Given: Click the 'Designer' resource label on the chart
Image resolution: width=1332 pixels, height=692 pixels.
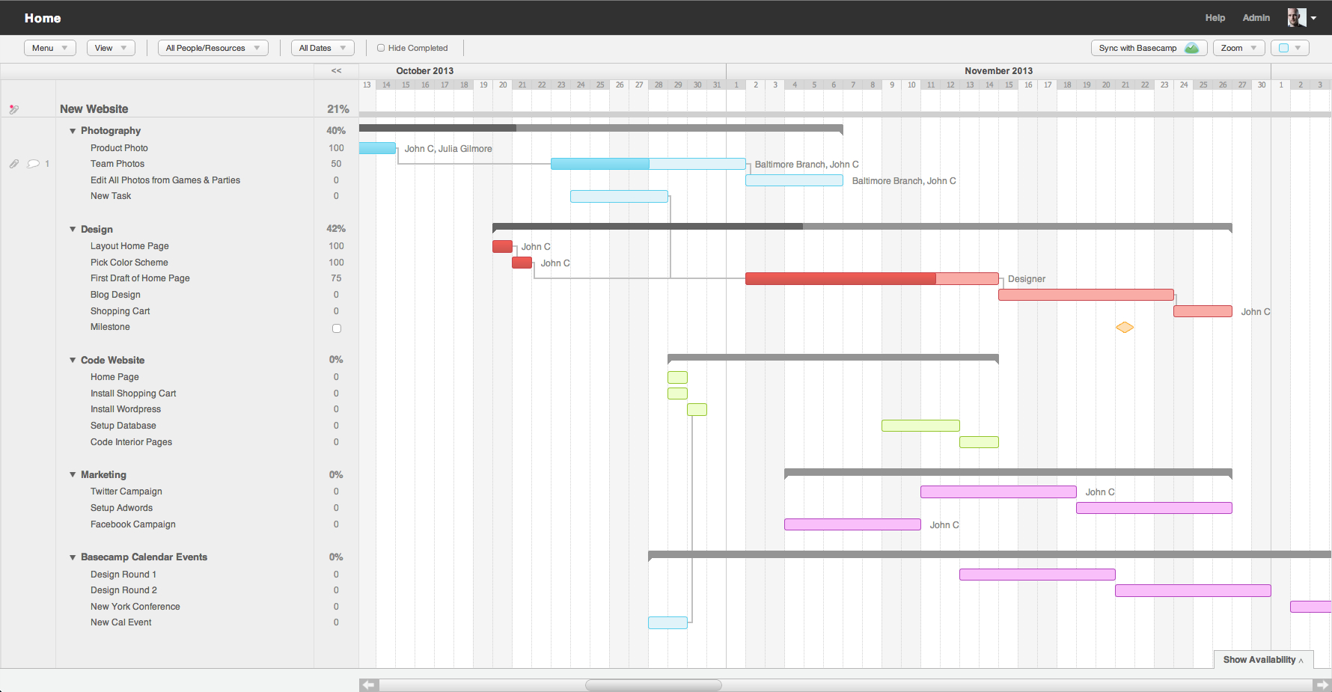Looking at the screenshot, I should [x=1027, y=279].
